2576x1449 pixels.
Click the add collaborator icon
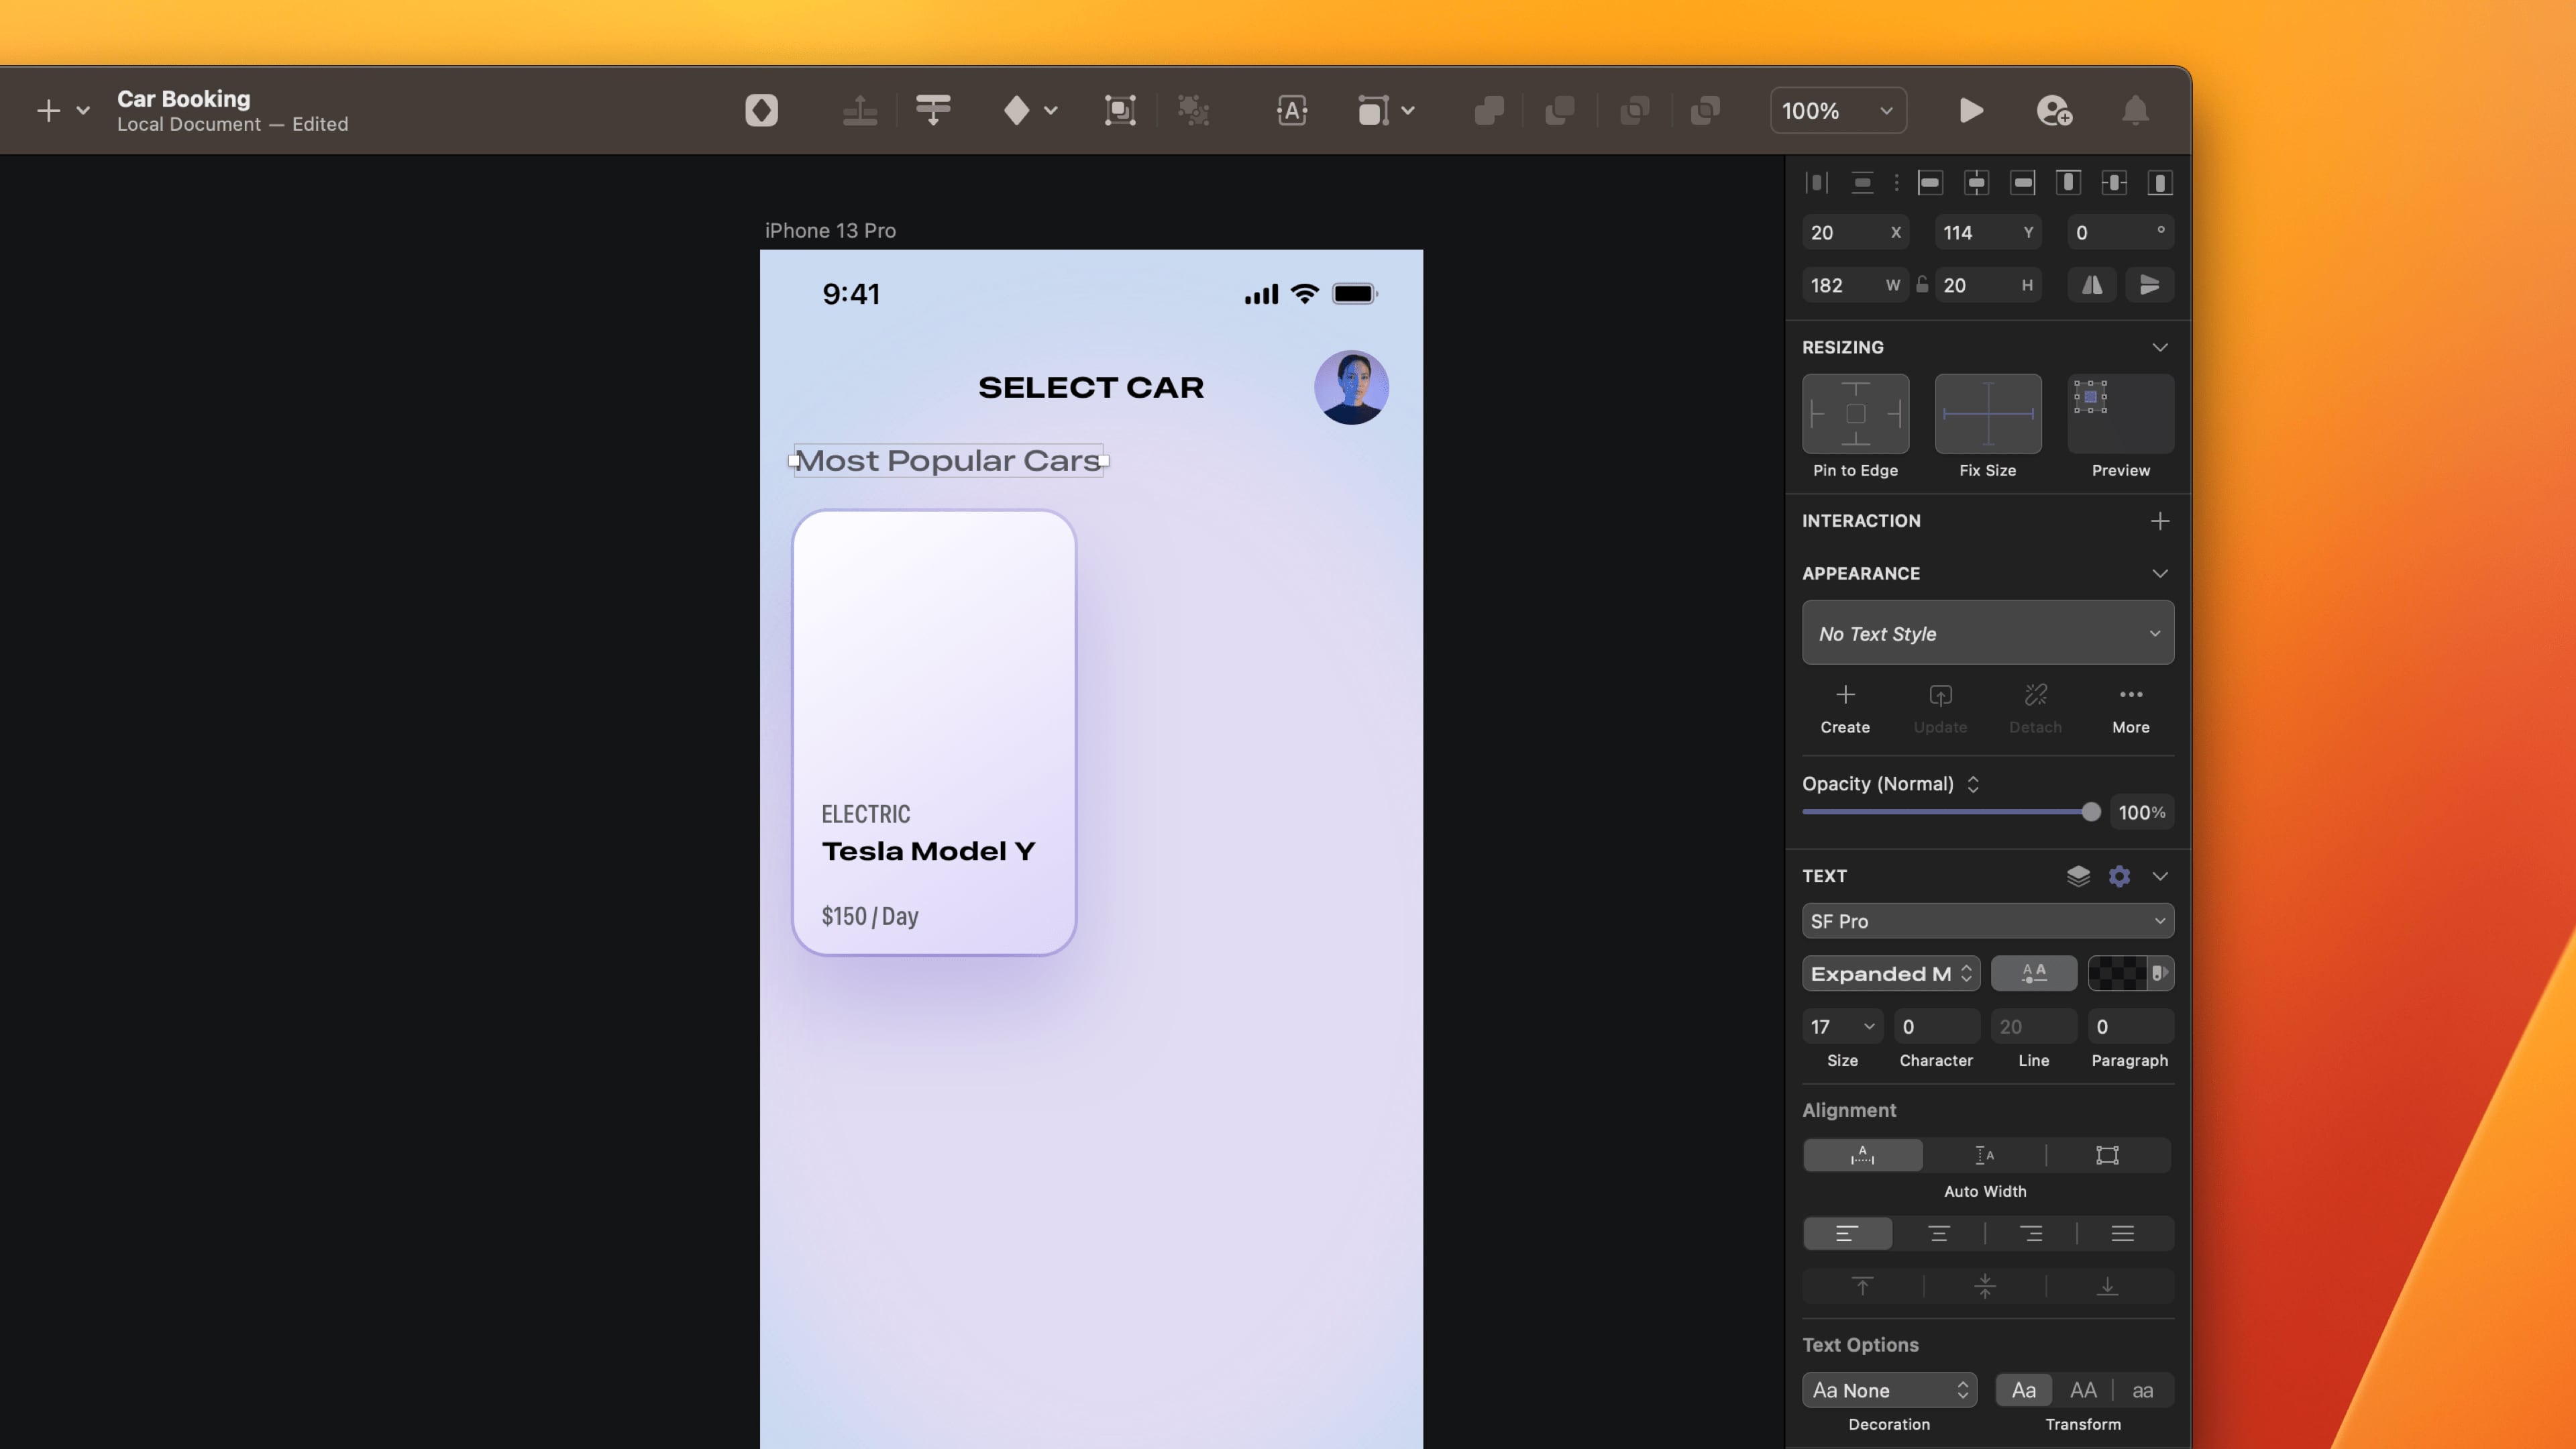2053,110
